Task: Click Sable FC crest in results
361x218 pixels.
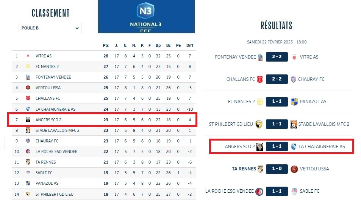Action: pos(294,191)
